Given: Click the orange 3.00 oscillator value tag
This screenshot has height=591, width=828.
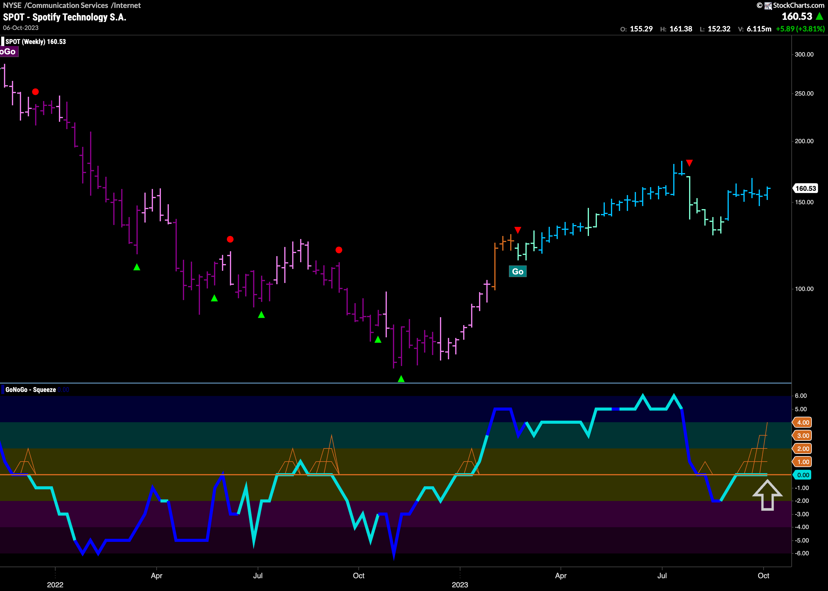Looking at the screenshot, I should pyautogui.click(x=803, y=436).
